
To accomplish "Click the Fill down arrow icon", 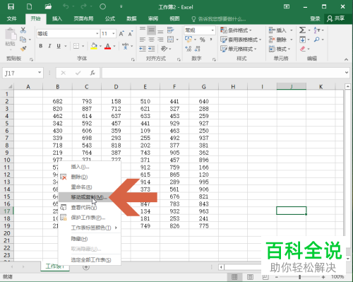I will click(x=303, y=40).
